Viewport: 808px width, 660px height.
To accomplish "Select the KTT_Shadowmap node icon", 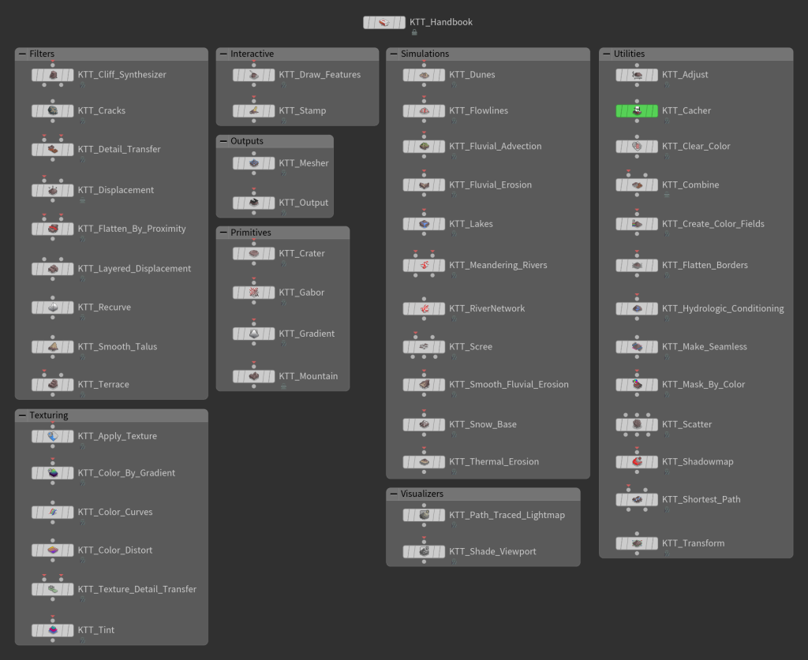I will 637,462.
